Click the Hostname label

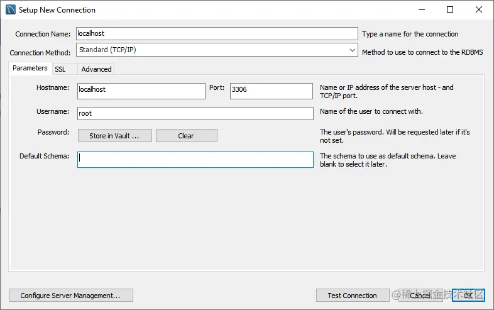point(53,87)
